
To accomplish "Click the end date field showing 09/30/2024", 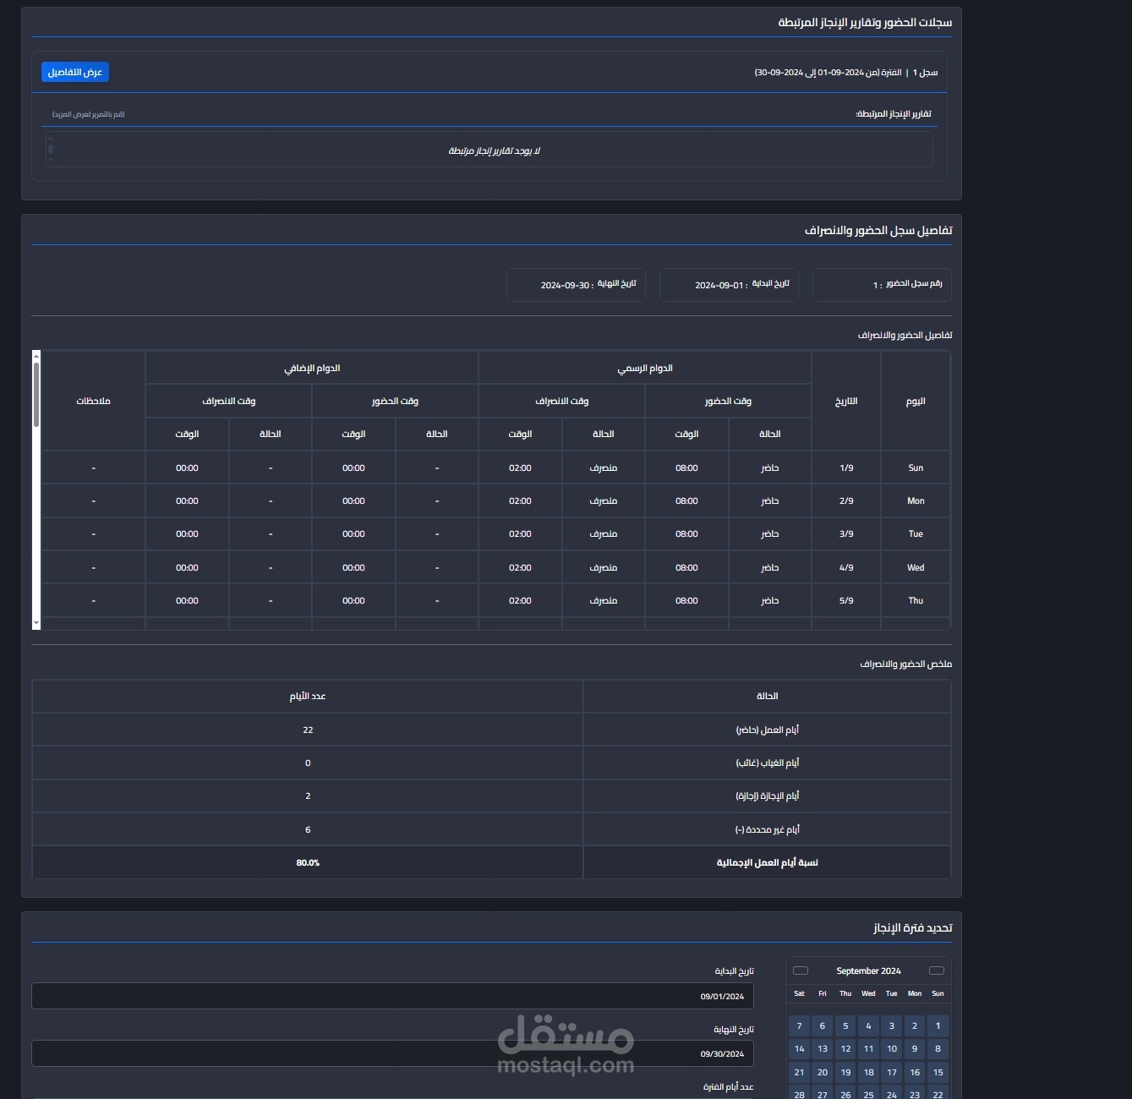I will click(x=392, y=1053).
